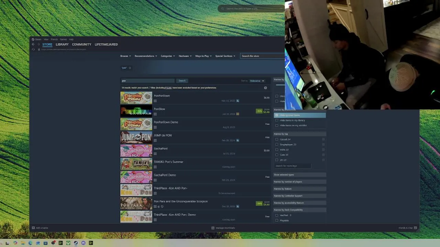This screenshot has height=247, width=440.
Task: Open File Explorer from taskbar
Action: (23, 243)
